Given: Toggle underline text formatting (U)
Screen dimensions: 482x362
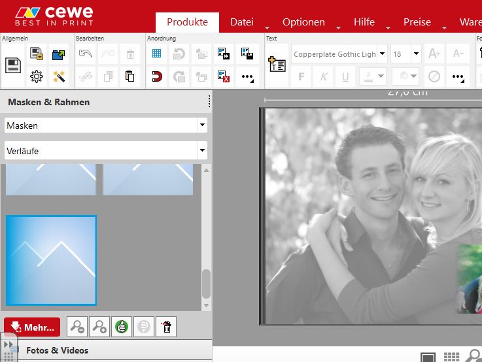Looking at the screenshot, I should [345, 77].
